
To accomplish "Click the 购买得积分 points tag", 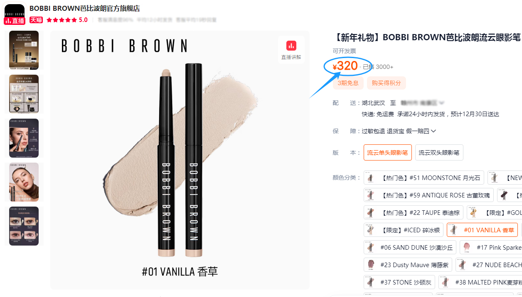I will (387, 83).
